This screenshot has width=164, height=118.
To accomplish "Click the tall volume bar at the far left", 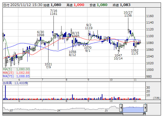I will tap(6, 92).
